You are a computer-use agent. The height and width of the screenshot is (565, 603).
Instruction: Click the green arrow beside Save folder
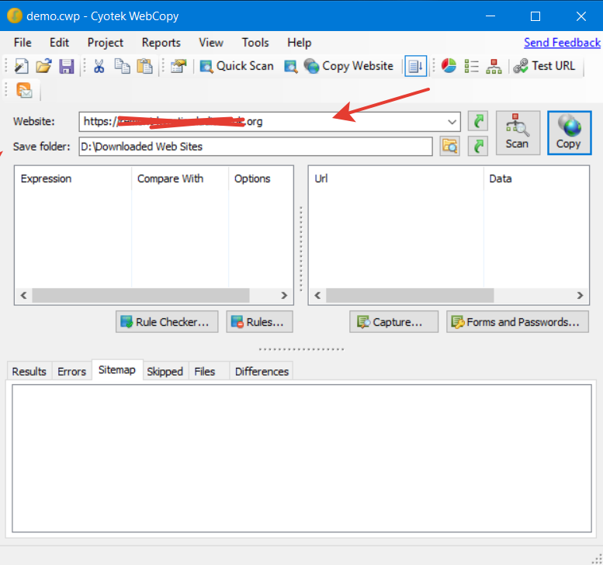[x=478, y=146]
